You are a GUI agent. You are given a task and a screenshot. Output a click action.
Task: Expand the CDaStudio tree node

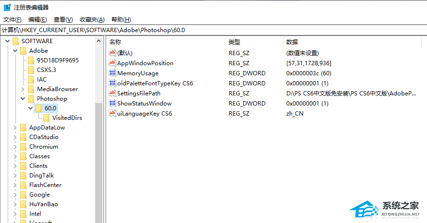pos(15,137)
